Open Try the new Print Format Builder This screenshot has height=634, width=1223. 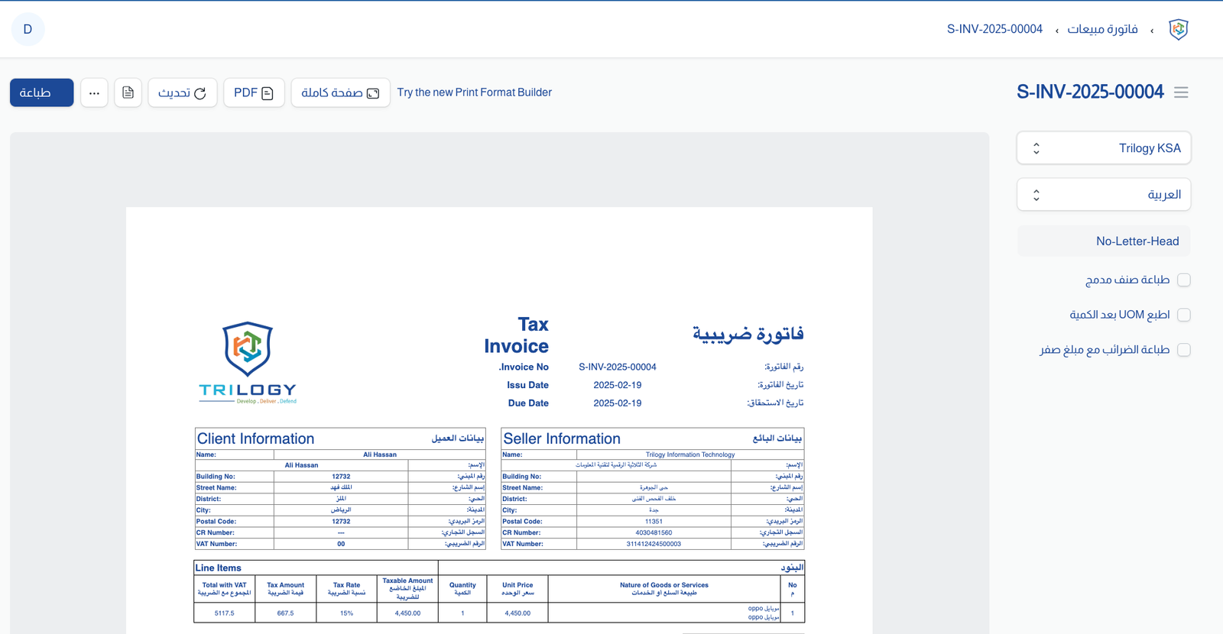click(474, 92)
